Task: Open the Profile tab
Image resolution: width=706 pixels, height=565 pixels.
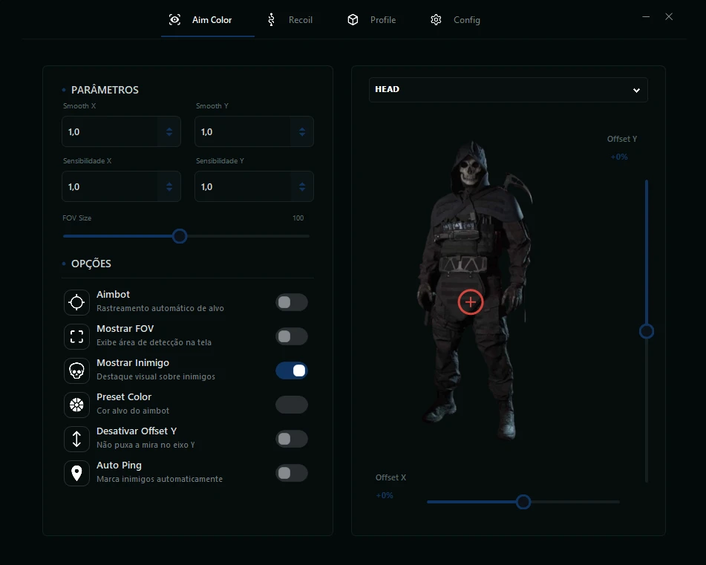Action: pyautogui.click(x=372, y=20)
